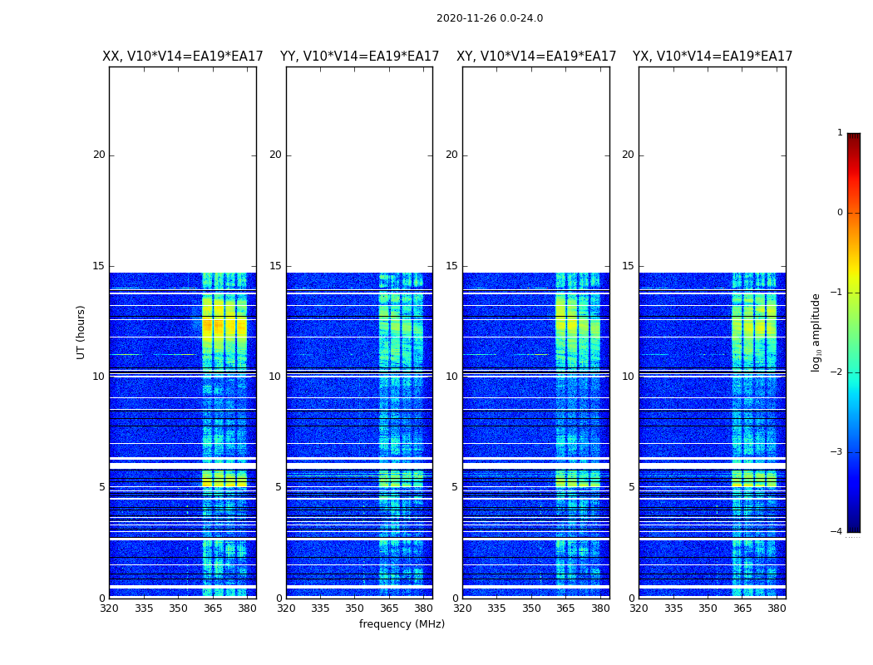Click the colorbar tick label "−2"
Viewport: 873px width, 665px height.
[x=838, y=372]
